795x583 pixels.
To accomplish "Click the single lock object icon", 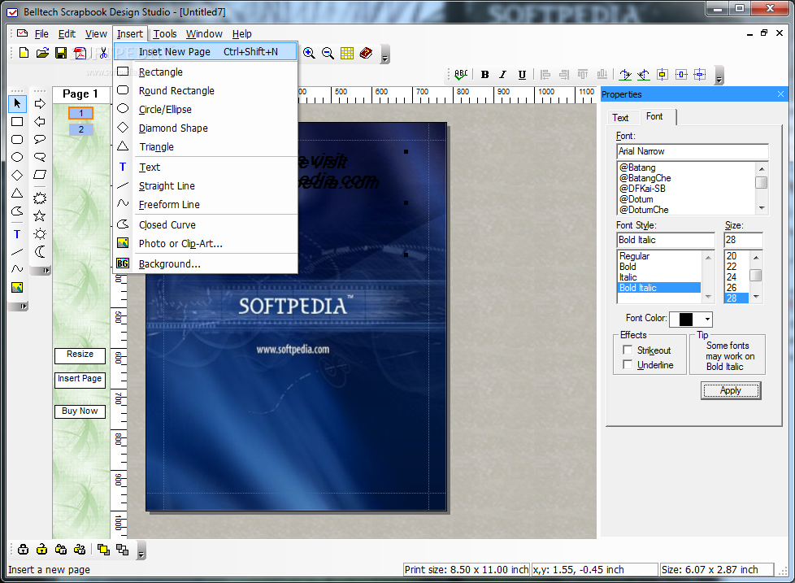I will pos(23,549).
